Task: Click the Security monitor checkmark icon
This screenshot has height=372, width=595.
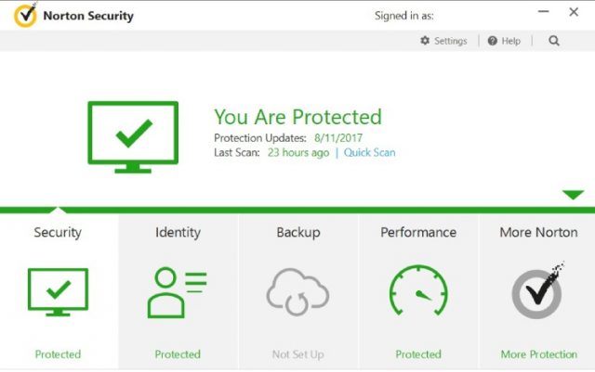Action: [58, 291]
